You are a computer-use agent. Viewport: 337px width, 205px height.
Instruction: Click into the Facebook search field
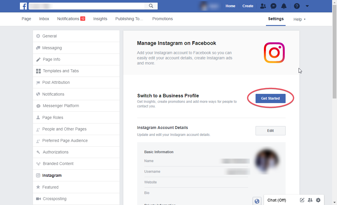point(87,6)
